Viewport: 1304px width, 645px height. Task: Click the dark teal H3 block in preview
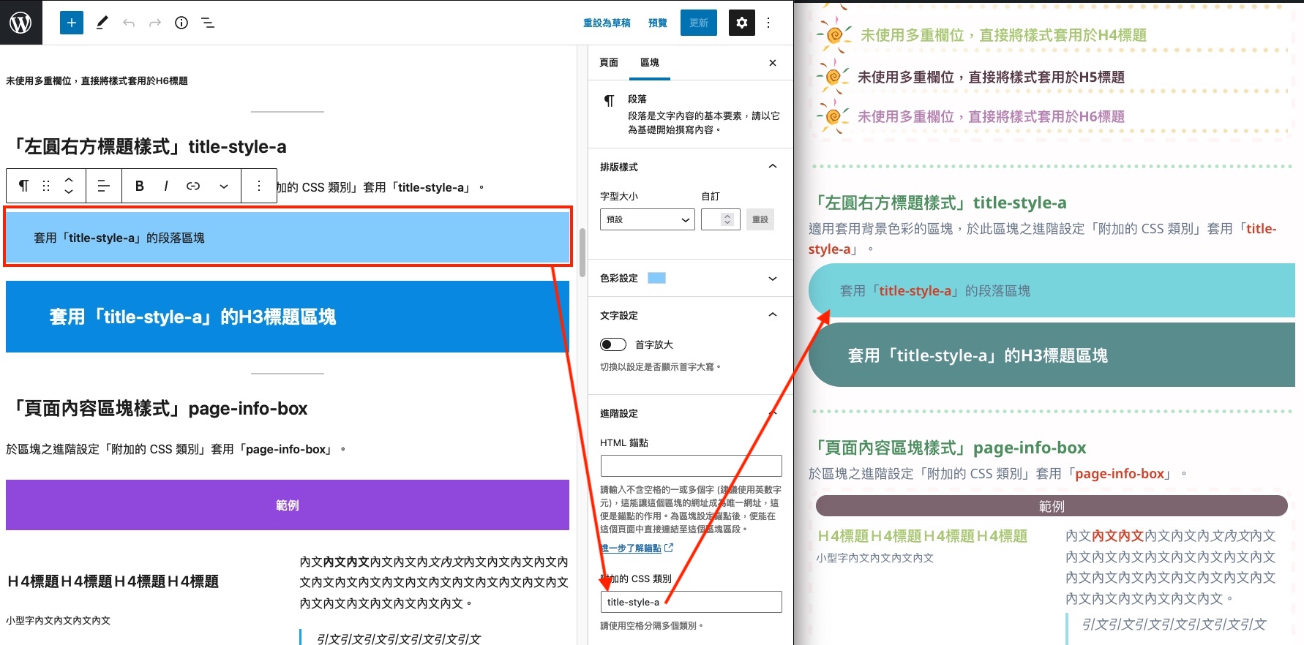pyautogui.click(x=1052, y=355)
